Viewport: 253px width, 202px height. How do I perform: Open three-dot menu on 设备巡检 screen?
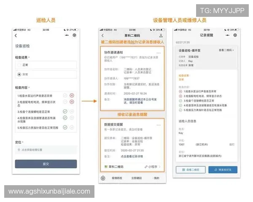[x=67, y=35]
